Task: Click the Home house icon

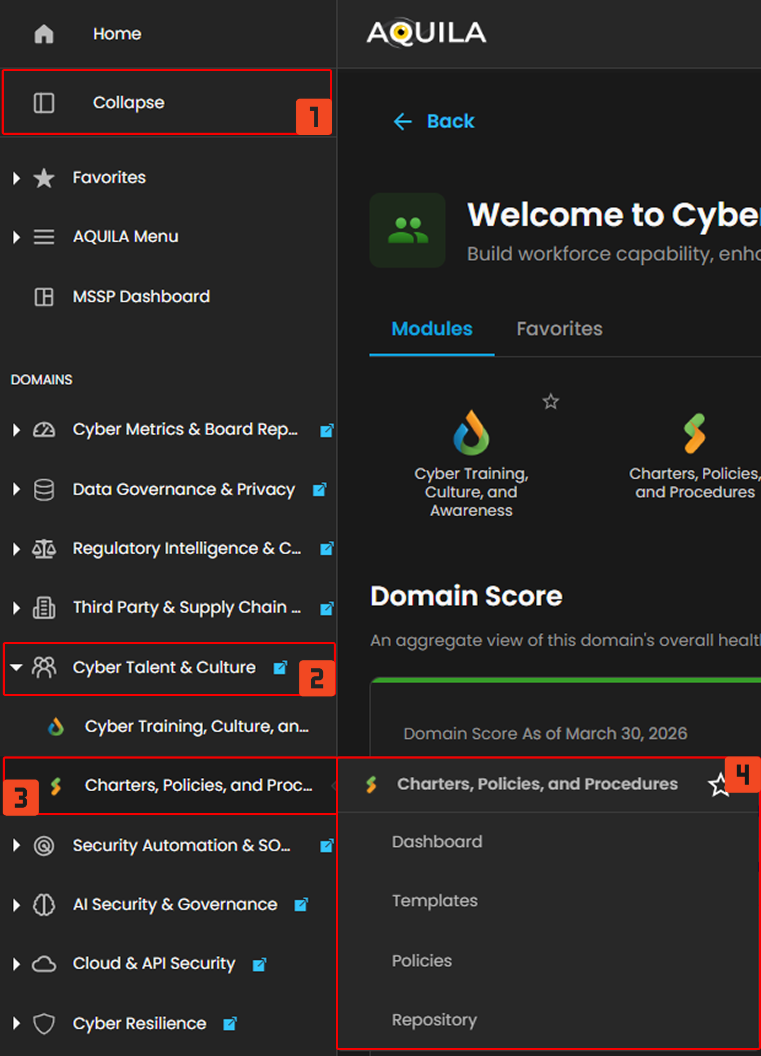Action: 44,34
